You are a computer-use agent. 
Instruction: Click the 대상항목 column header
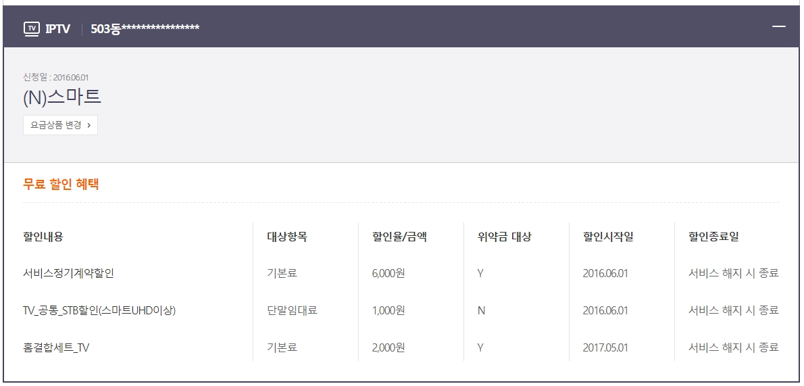click(287, 237)
